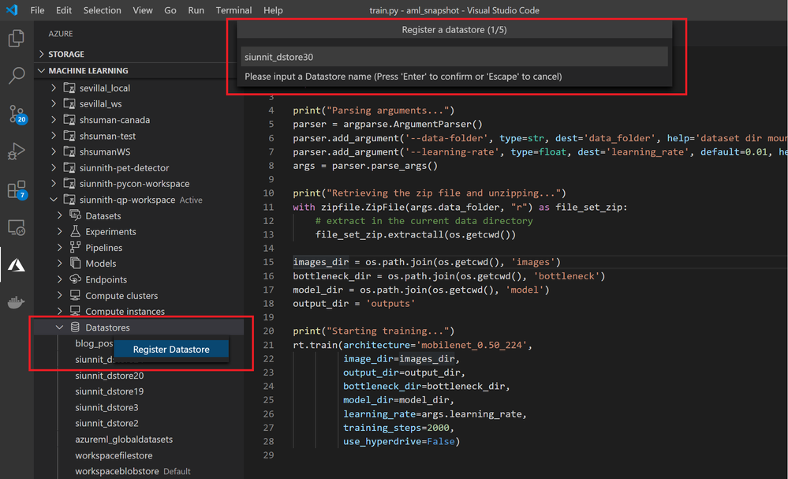Open the Compute clusters node

pyautogui.click(x=121, y=296)
